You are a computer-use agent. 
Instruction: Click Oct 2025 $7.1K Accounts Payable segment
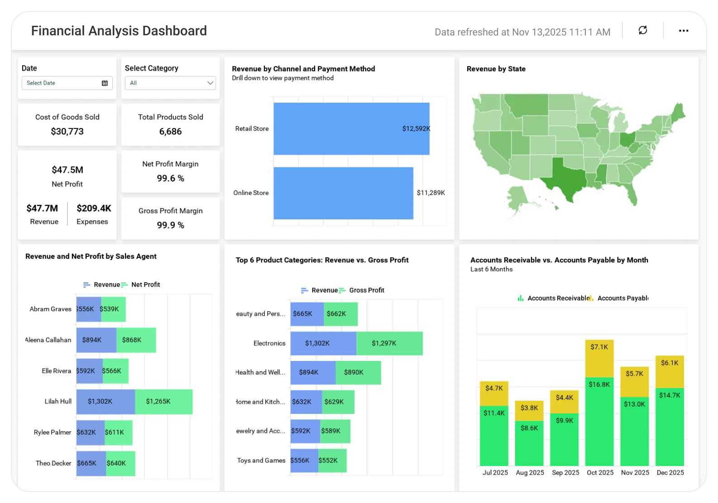click(x=599, y=358)
